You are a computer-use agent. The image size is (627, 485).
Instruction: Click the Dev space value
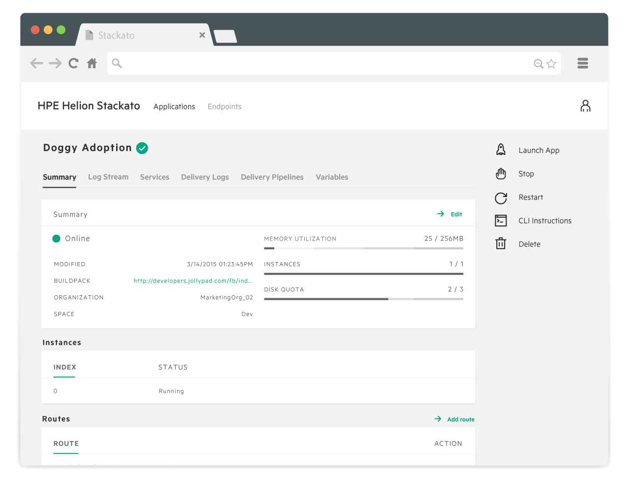coord(247,314)
